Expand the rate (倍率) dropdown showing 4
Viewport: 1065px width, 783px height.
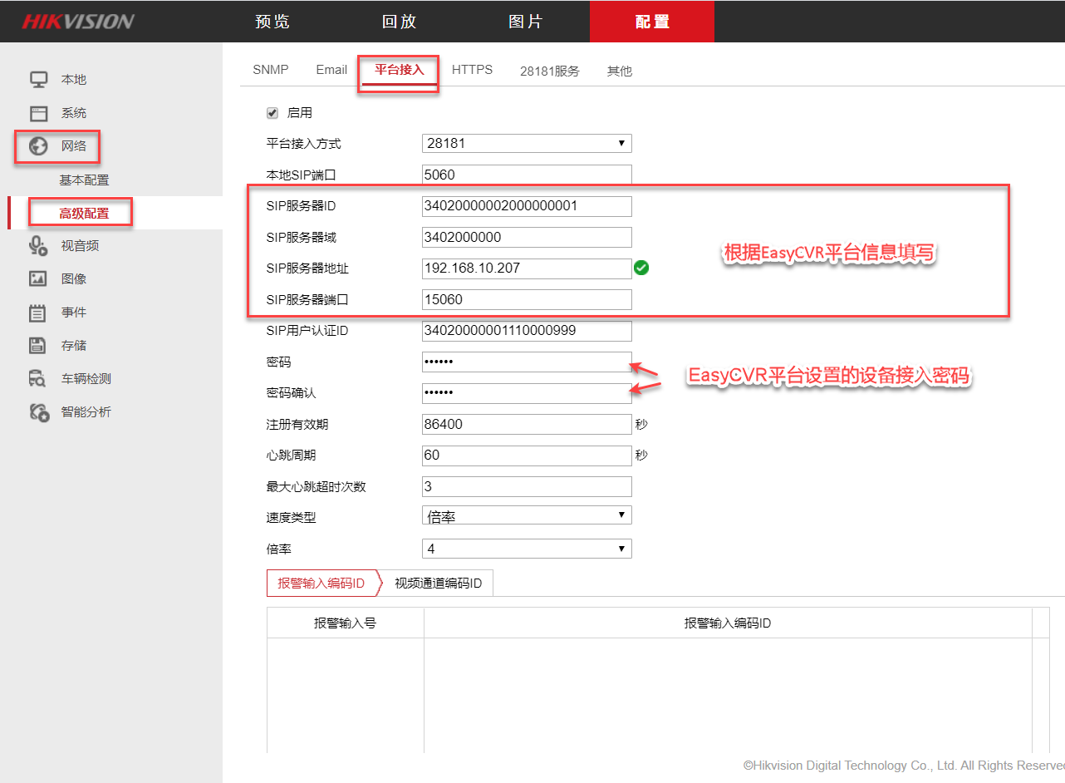tap(527, 549)
